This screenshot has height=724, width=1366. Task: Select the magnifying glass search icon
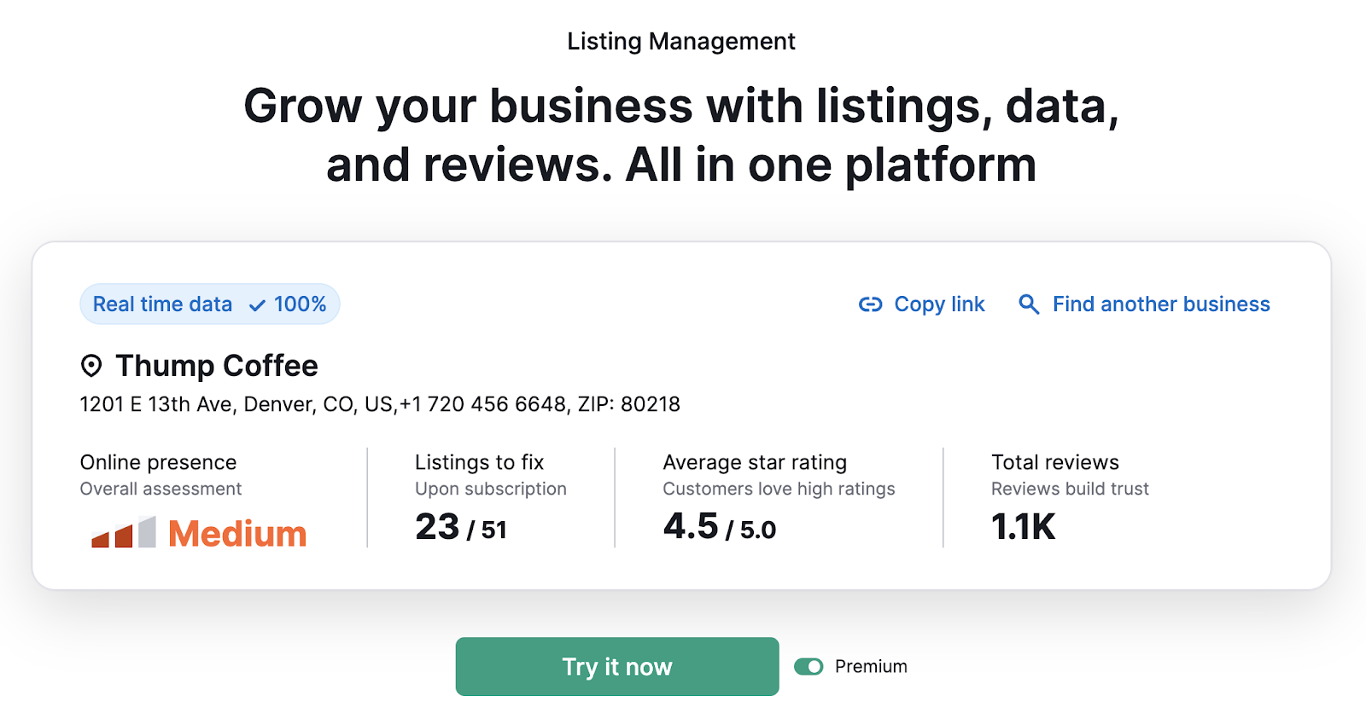click(1028, 304)
